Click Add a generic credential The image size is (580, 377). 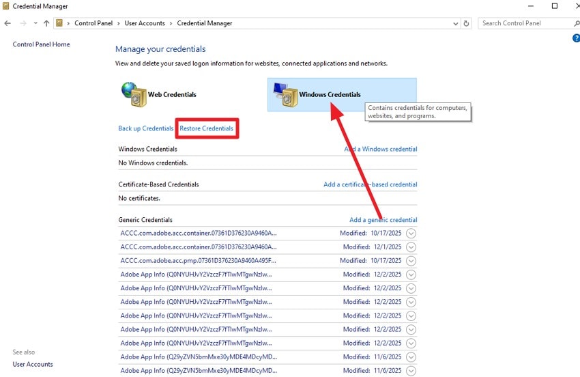point(383,220)
